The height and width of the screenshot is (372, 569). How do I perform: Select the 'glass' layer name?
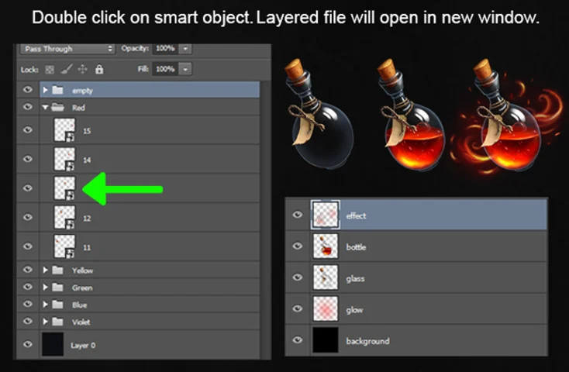355,278
